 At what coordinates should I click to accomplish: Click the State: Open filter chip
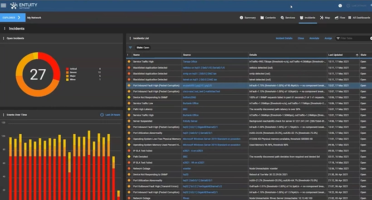[143, 48]
